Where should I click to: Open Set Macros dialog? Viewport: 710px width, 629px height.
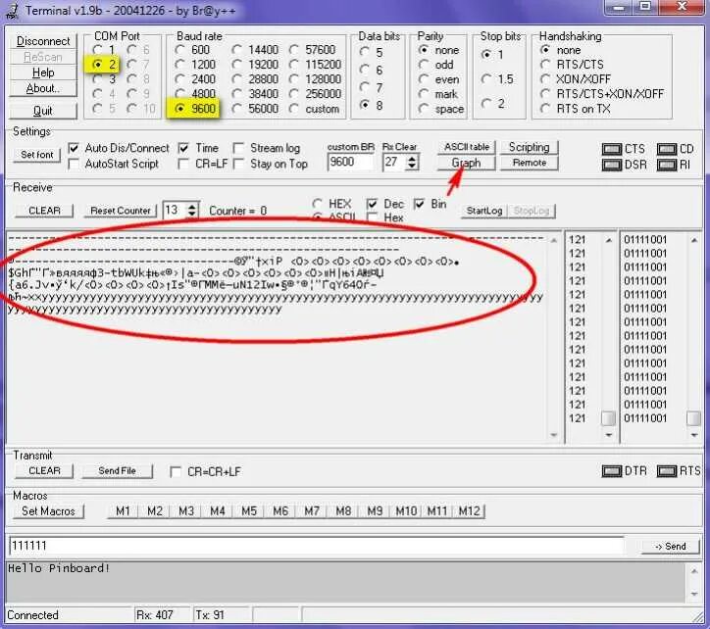pyautogui.click(x=48, y=511)
